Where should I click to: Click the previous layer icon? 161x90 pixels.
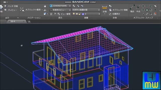tap(82, 6)
